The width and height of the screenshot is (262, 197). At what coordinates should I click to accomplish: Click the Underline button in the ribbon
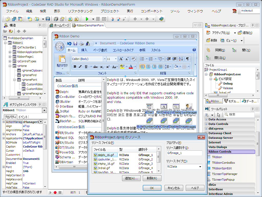click(x=86, y=67)
